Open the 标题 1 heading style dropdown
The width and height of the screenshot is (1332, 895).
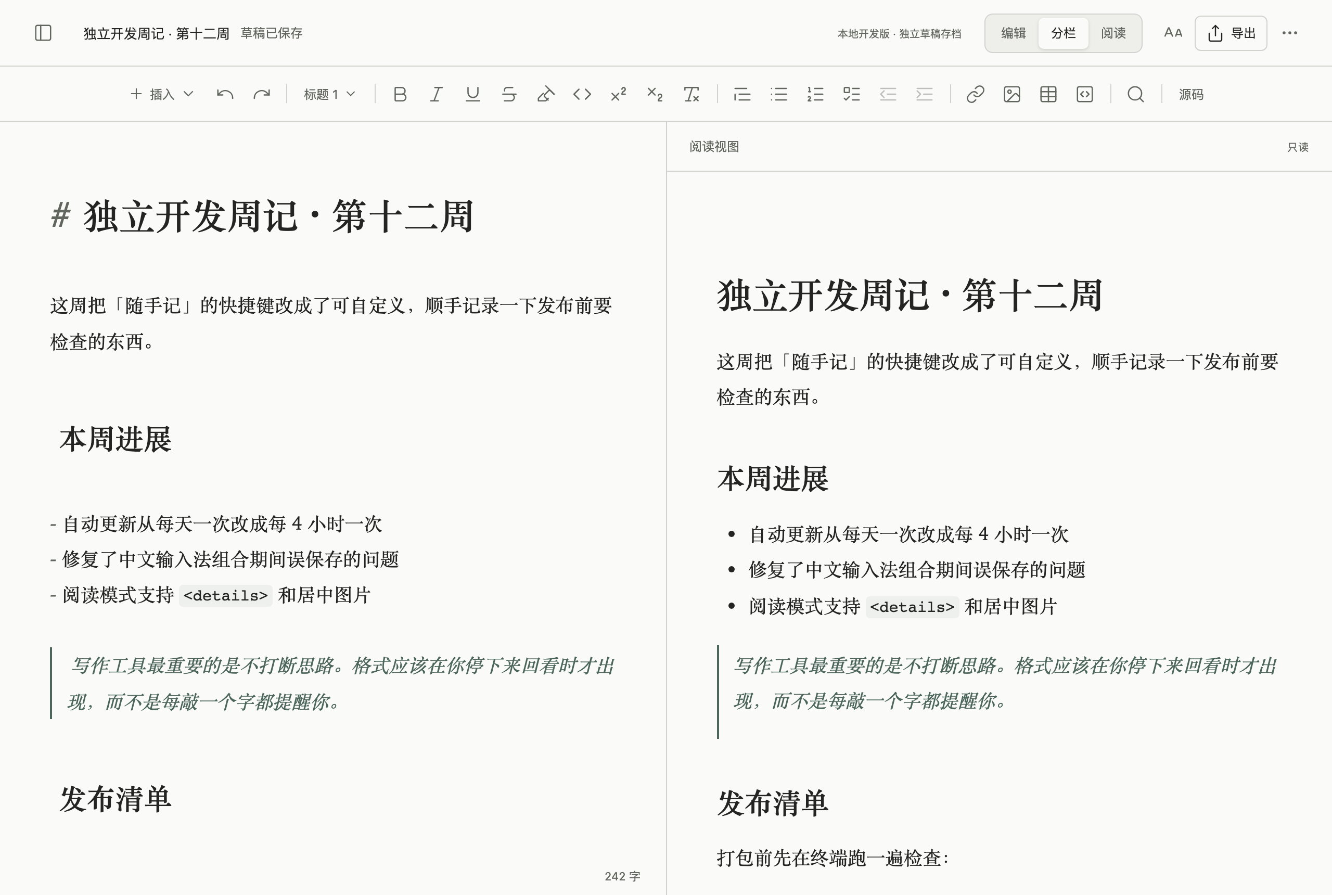[x=329, y=94]
